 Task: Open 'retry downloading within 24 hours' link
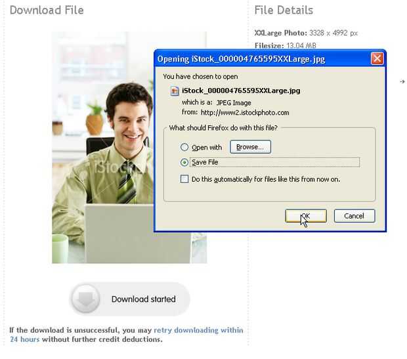[x=127, y=335]
